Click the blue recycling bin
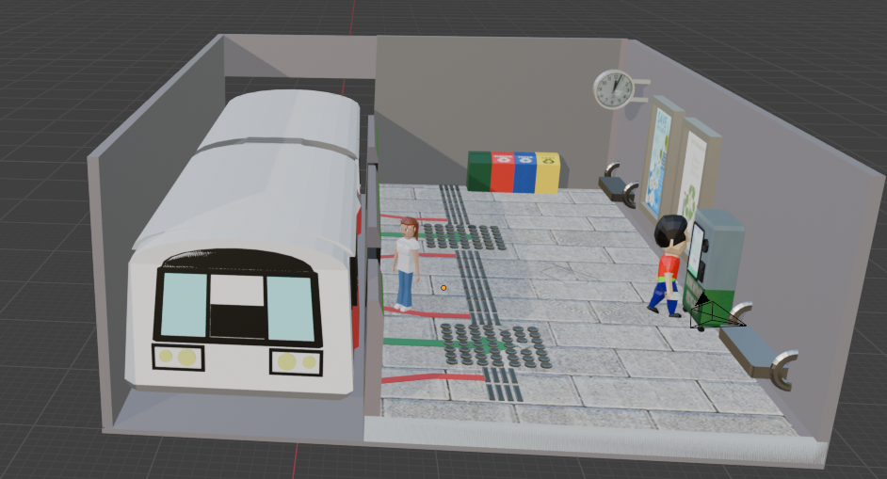This screenshot has width=887, height=479. tap(524, 173)
